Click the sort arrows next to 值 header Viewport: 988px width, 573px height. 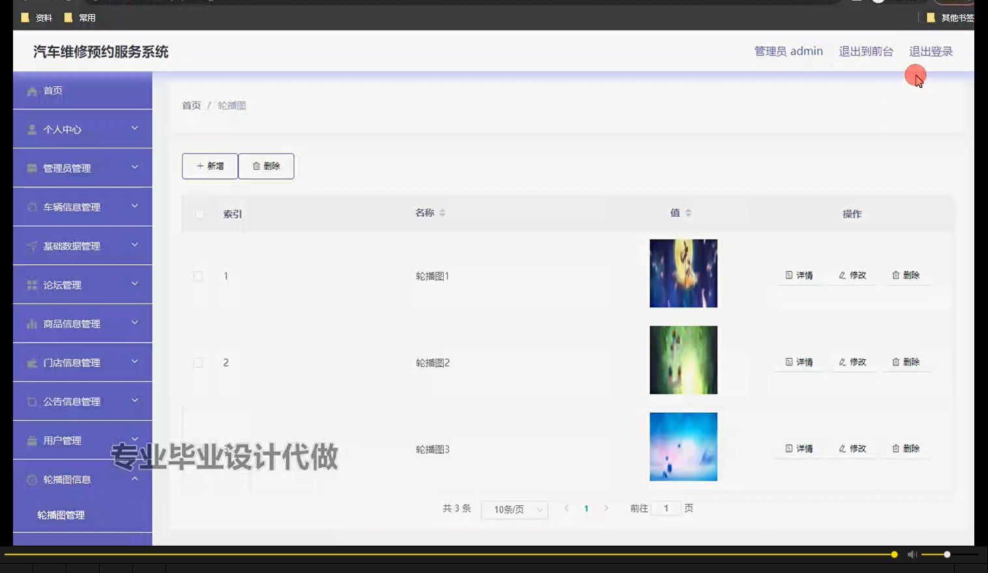688,213
